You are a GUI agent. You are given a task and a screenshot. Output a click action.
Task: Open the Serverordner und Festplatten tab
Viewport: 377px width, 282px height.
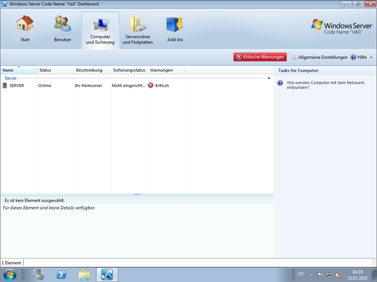tap(138, 30)
